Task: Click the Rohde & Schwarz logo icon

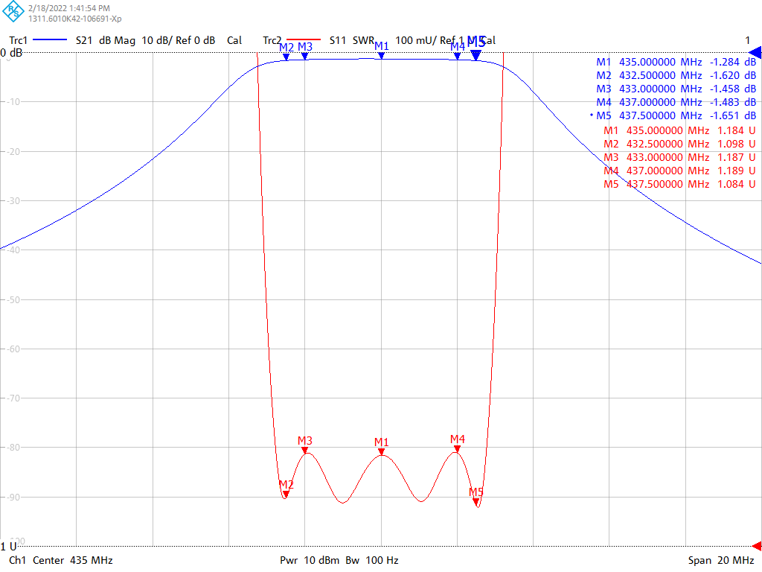Action: 13,11
